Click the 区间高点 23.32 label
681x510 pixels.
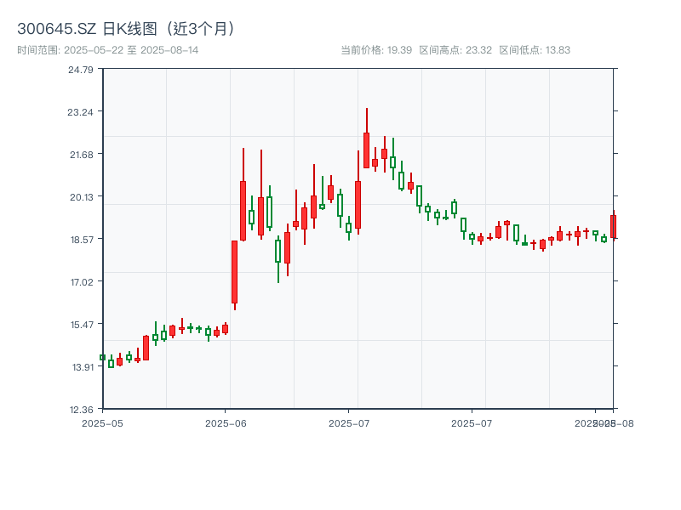[455, 50]
